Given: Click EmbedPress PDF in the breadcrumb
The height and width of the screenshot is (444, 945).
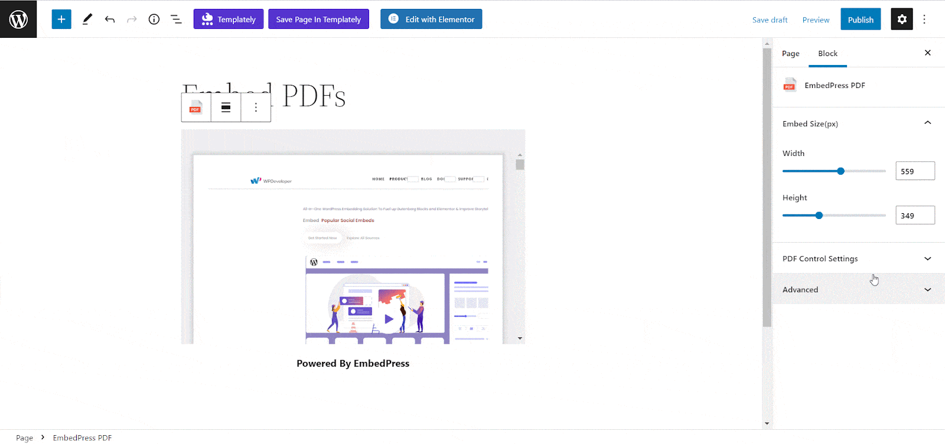Looking at the screenshot, I should [x=82, y=438].
